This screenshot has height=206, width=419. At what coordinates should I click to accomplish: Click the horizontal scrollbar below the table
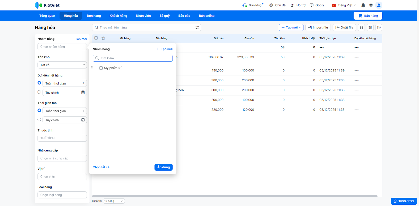(x=235, y=196)
